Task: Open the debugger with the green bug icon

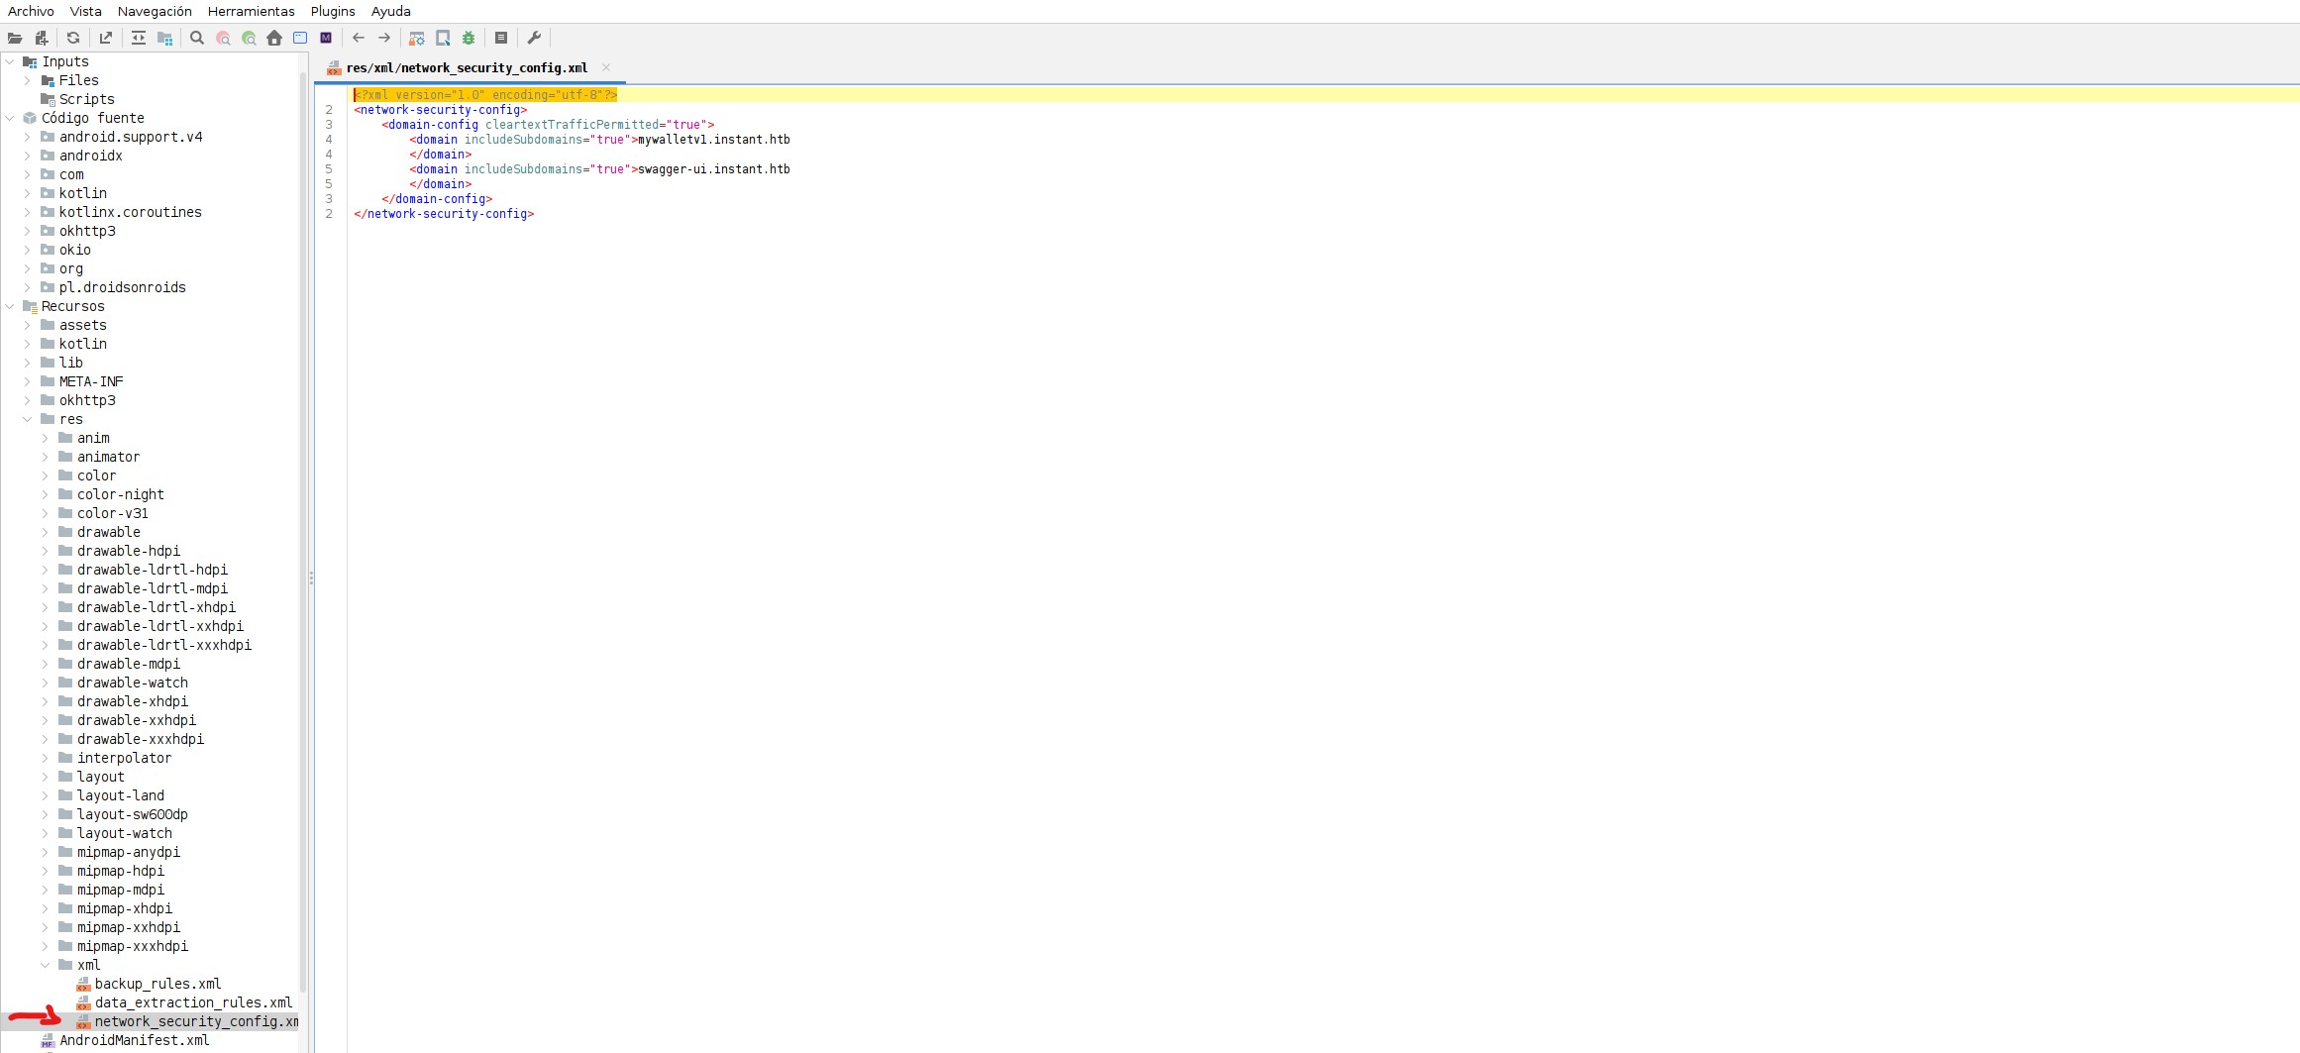Action: pyautogui.click(x=469, y=39)
